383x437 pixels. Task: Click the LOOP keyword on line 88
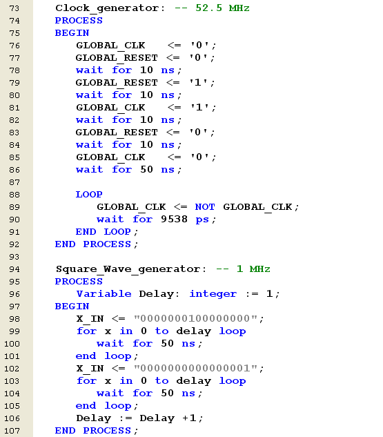pyautogui.click(x=89, y=195)
